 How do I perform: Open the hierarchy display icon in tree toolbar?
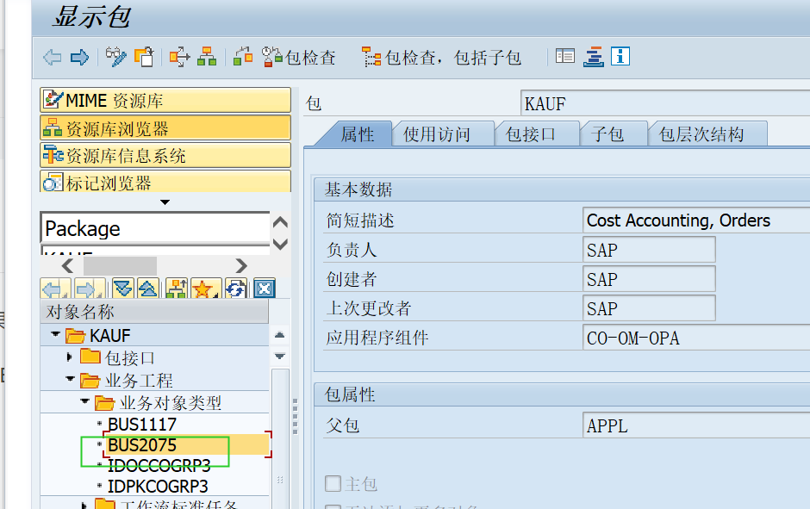click(x=175, y=289)
